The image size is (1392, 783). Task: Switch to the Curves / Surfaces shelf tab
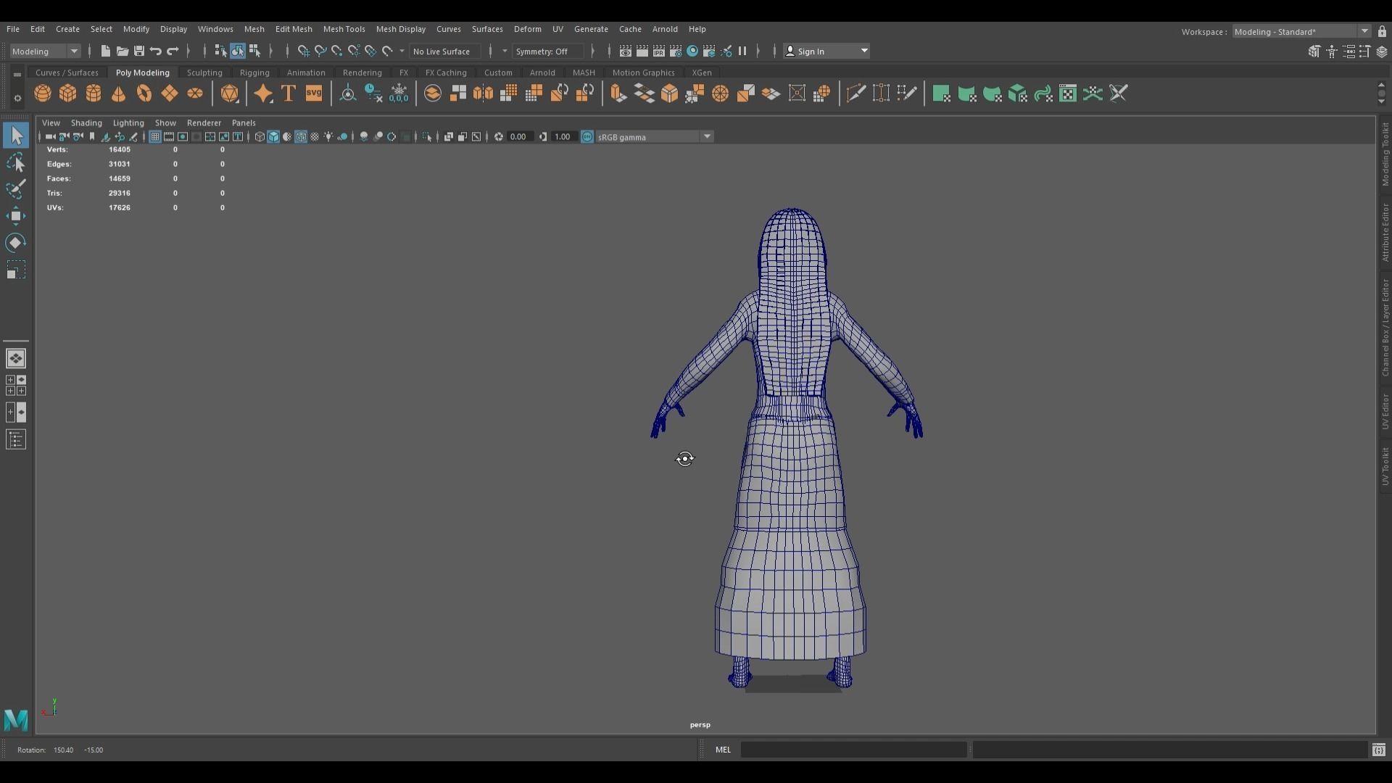point(67,72)
